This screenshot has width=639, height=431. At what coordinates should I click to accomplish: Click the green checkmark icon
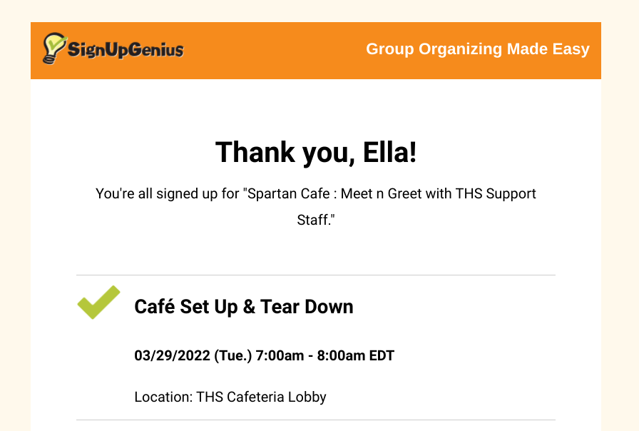(98, 302)
